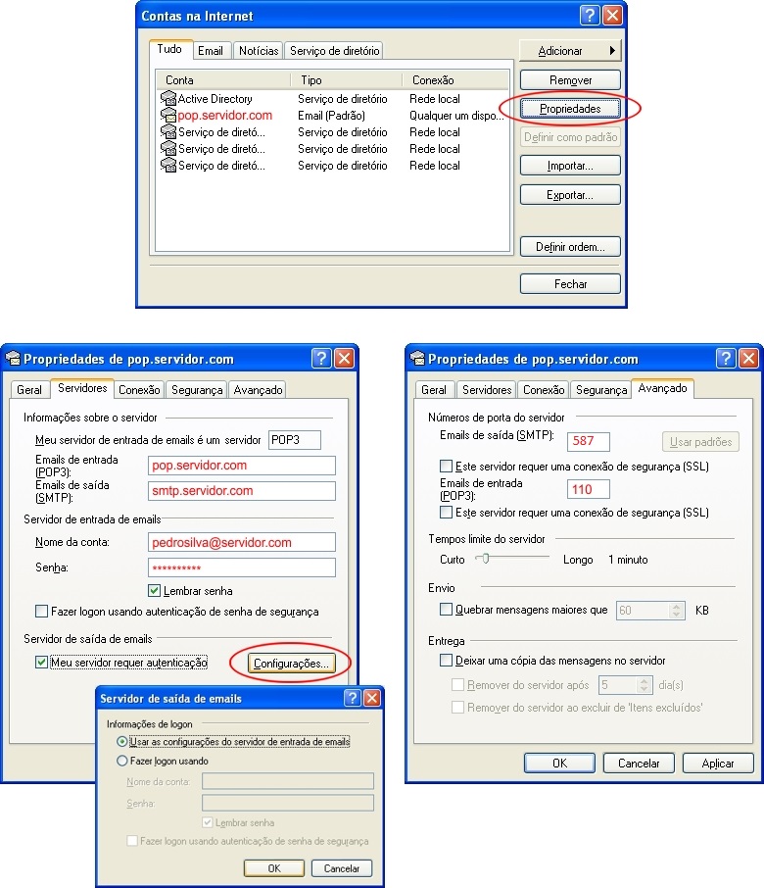Image resolution: width=764 pixels, height=888 pixels.
Task: Adjust the server timeout Curto-Longo slider
Action: [x=481, y=559]
